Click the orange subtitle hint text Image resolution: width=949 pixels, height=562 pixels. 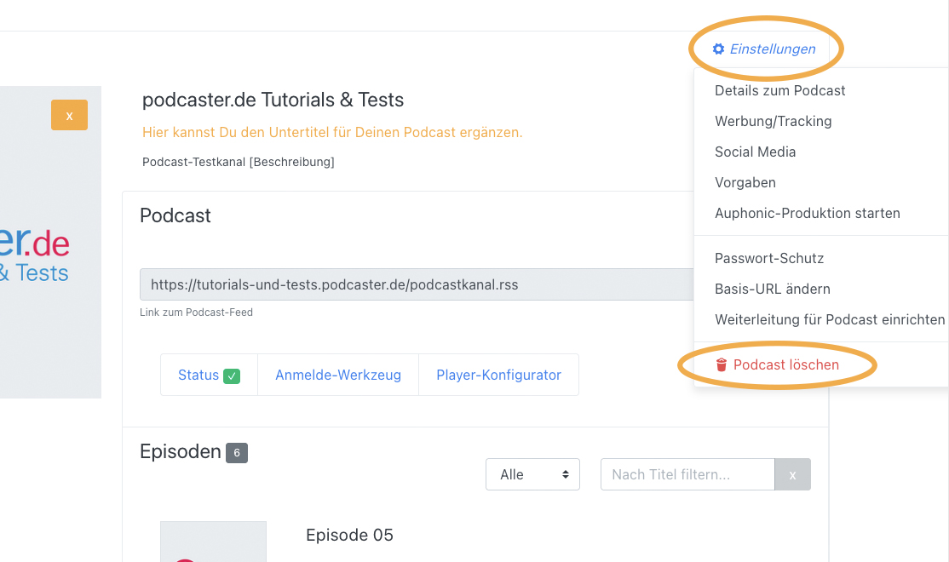pos(332,133)
